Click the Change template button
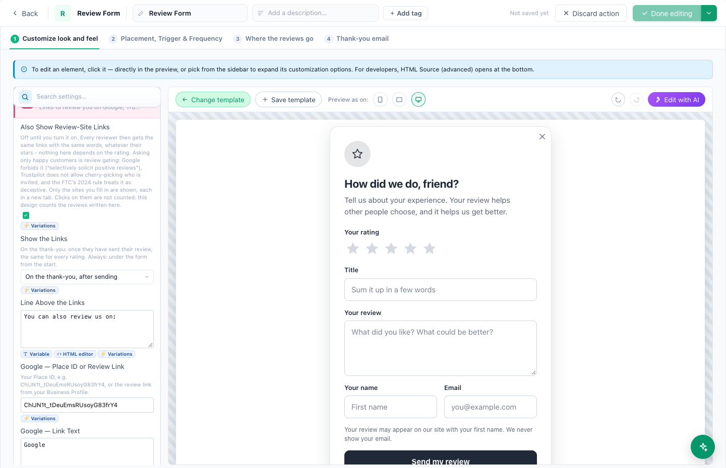The image size is (726, 468). pos(213,100)
